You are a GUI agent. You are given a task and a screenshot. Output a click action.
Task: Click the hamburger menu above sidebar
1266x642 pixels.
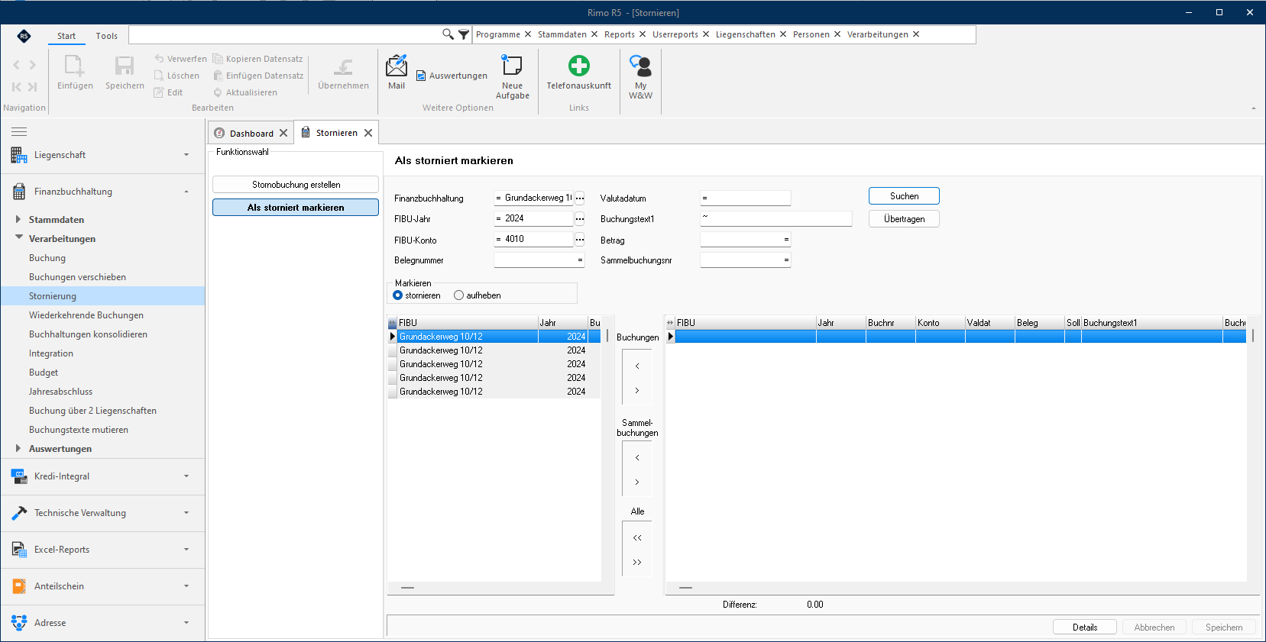click(x=19, y=131)
